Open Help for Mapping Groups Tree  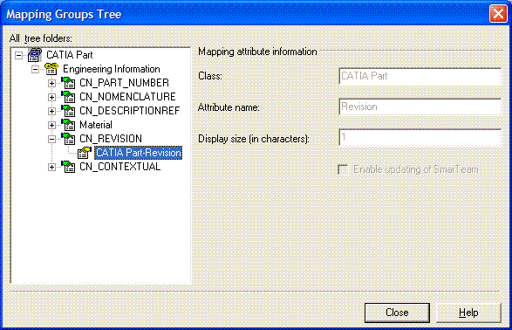coord(468,313)
